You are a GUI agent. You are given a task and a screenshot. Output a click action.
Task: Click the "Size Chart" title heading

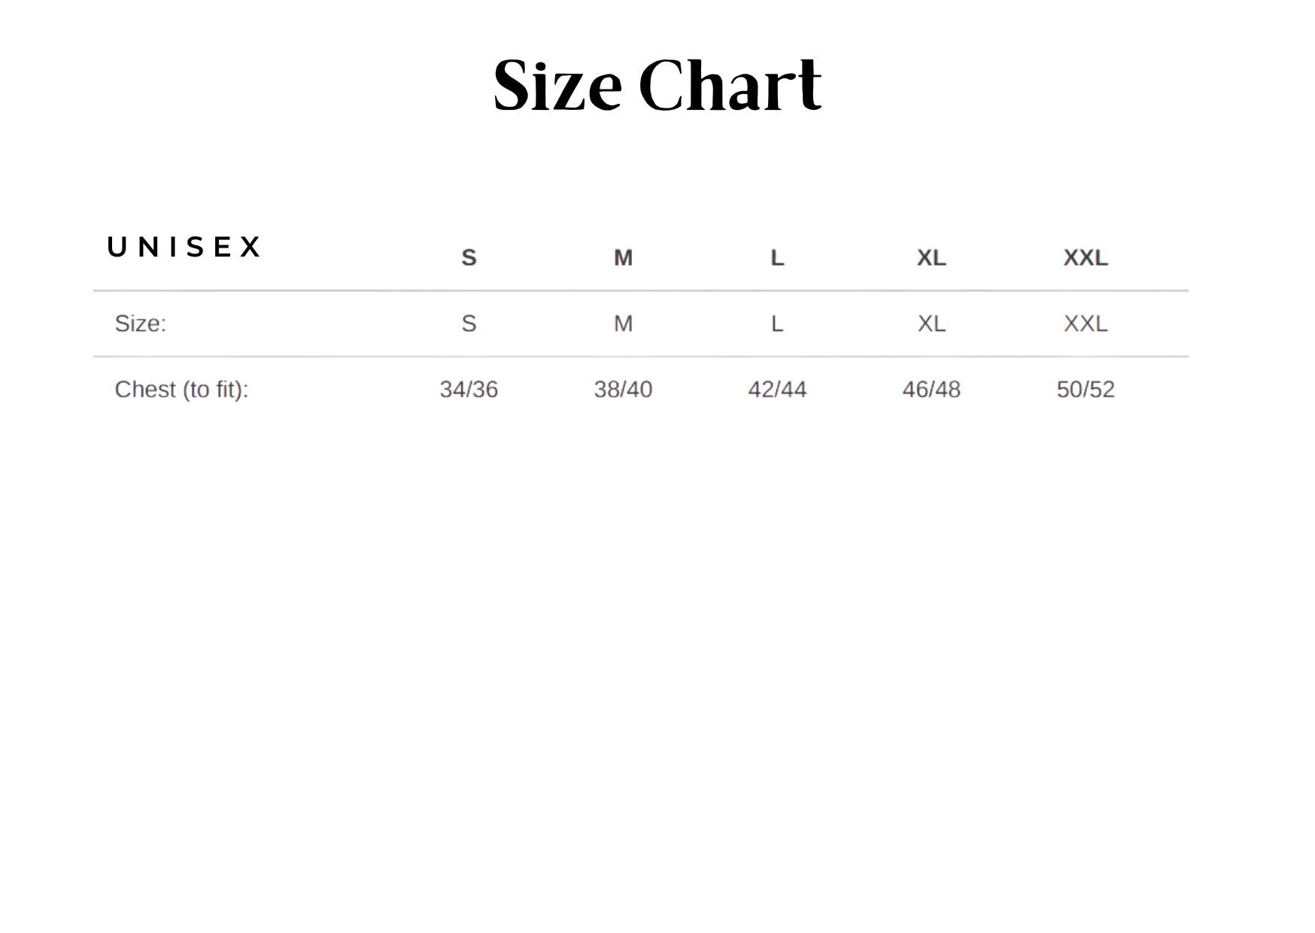[657, 85]
